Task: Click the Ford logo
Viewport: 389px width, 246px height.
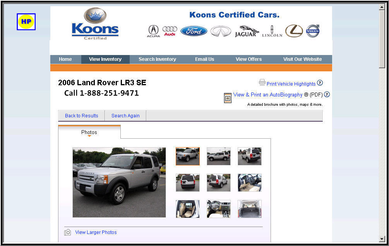Action: pos(194,31)
